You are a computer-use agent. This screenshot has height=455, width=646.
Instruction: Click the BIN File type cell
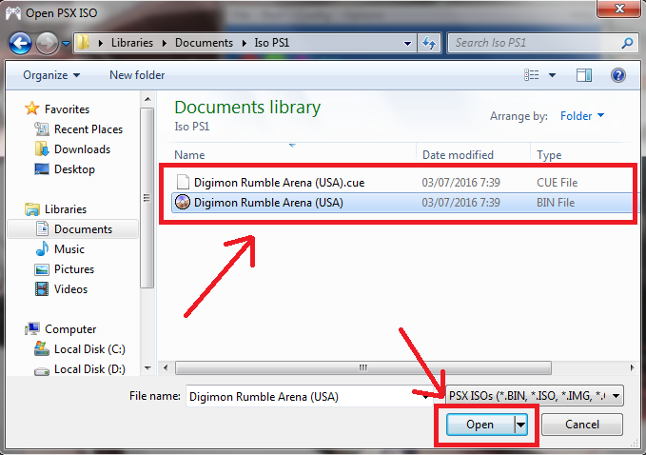click(x=556, y=203)
